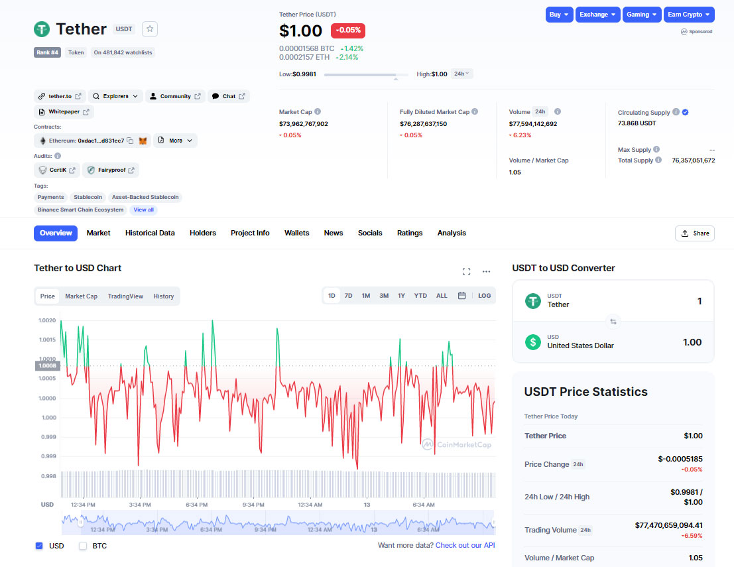Image resolution: width=734 pixels, height=567 pixels.
Task: Open the Volume 24h period selector
Action: [x=540, y=112]
